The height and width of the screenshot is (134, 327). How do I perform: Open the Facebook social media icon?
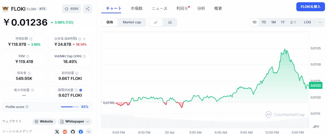[x=81, y=132]
